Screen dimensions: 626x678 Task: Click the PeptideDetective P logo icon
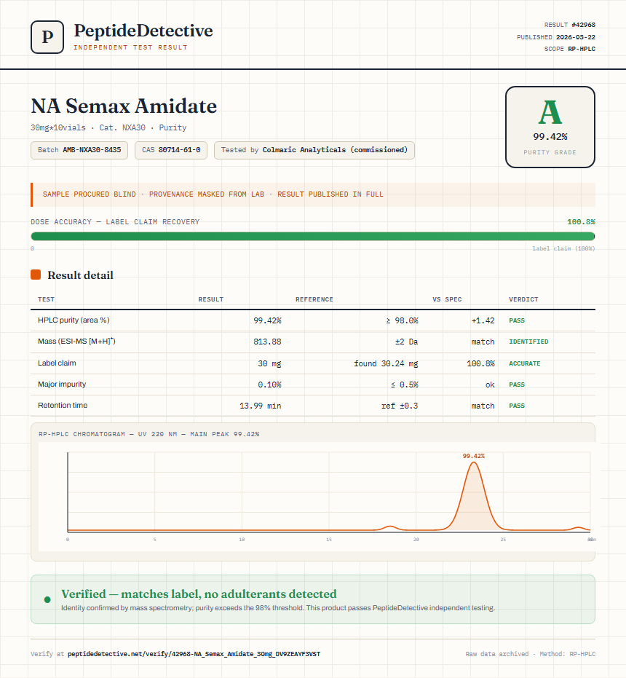(x=47, y=37)
